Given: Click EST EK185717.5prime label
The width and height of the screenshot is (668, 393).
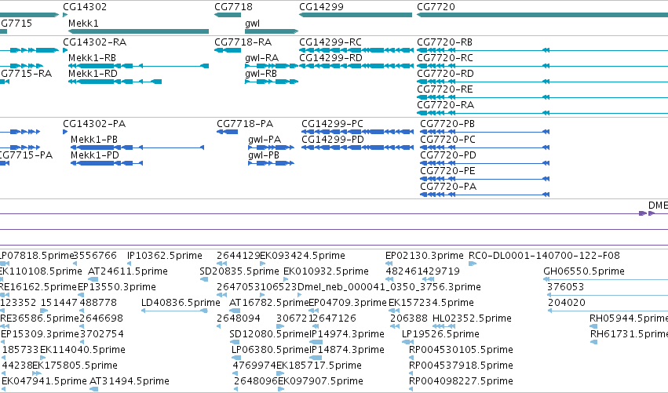Looking at the screenshot, I should pyautogui.click(x=319, y=366).
